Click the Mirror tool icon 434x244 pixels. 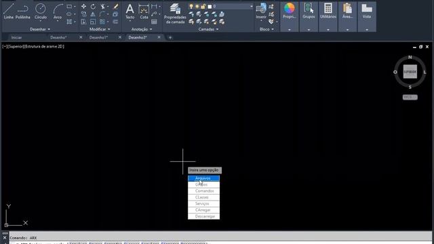click(93, 14)
